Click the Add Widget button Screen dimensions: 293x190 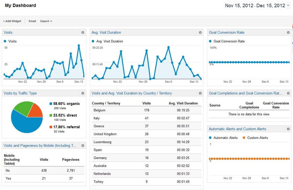pyautogui.click(x=12, y=21)
